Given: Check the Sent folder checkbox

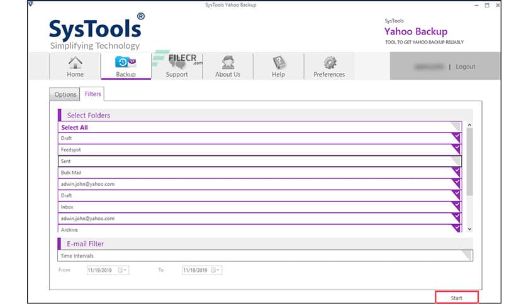Looking at the screenshot, I should coord(456,161).
